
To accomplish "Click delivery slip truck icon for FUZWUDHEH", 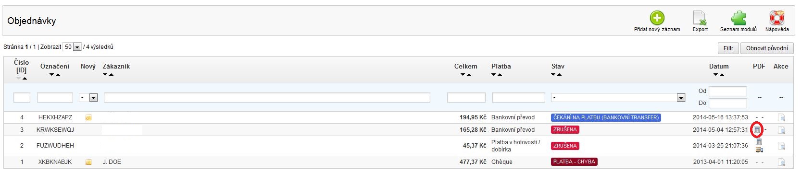I will tap(759, 150).
